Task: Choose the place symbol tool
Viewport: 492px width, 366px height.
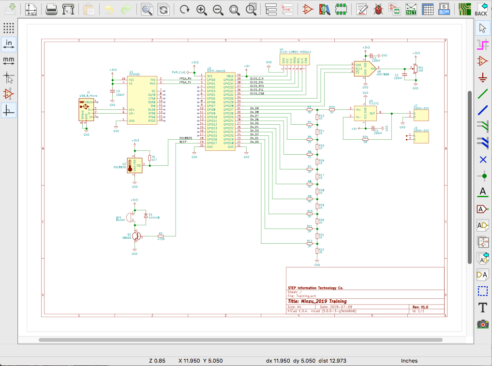Action: (x=483, y=61)
